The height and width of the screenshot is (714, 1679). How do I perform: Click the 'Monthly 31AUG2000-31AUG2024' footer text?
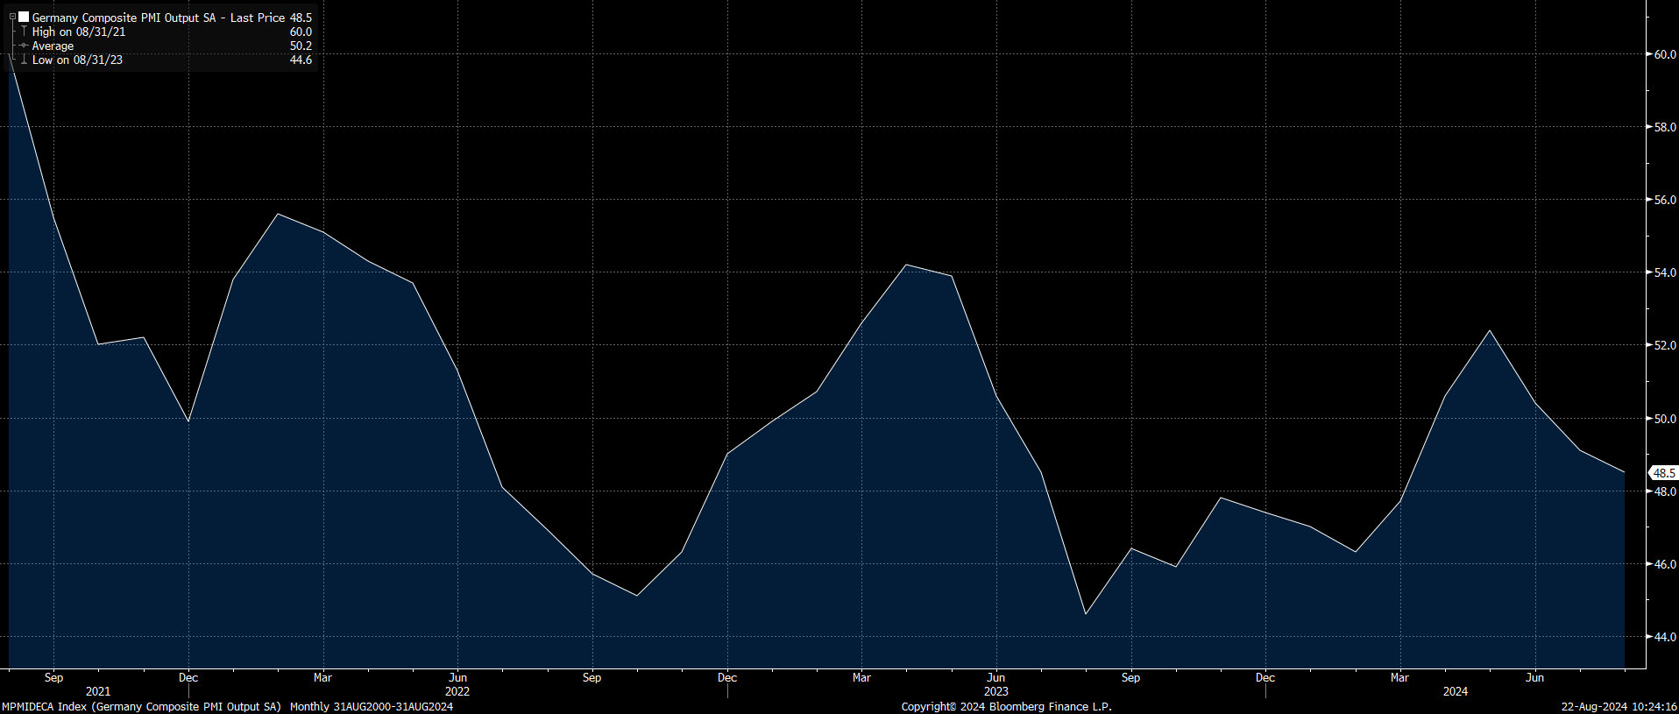point(372,706)
